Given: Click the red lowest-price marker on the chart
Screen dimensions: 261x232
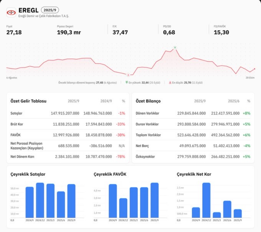Looking at the screenshot, I should point(128,75).
